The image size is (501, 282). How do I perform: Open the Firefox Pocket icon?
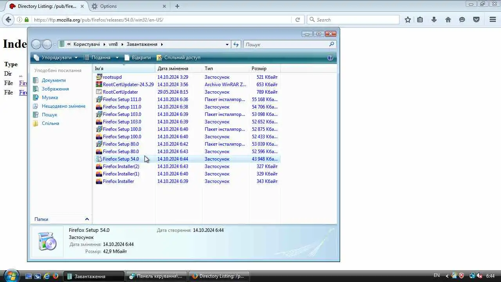click(476, 20)
